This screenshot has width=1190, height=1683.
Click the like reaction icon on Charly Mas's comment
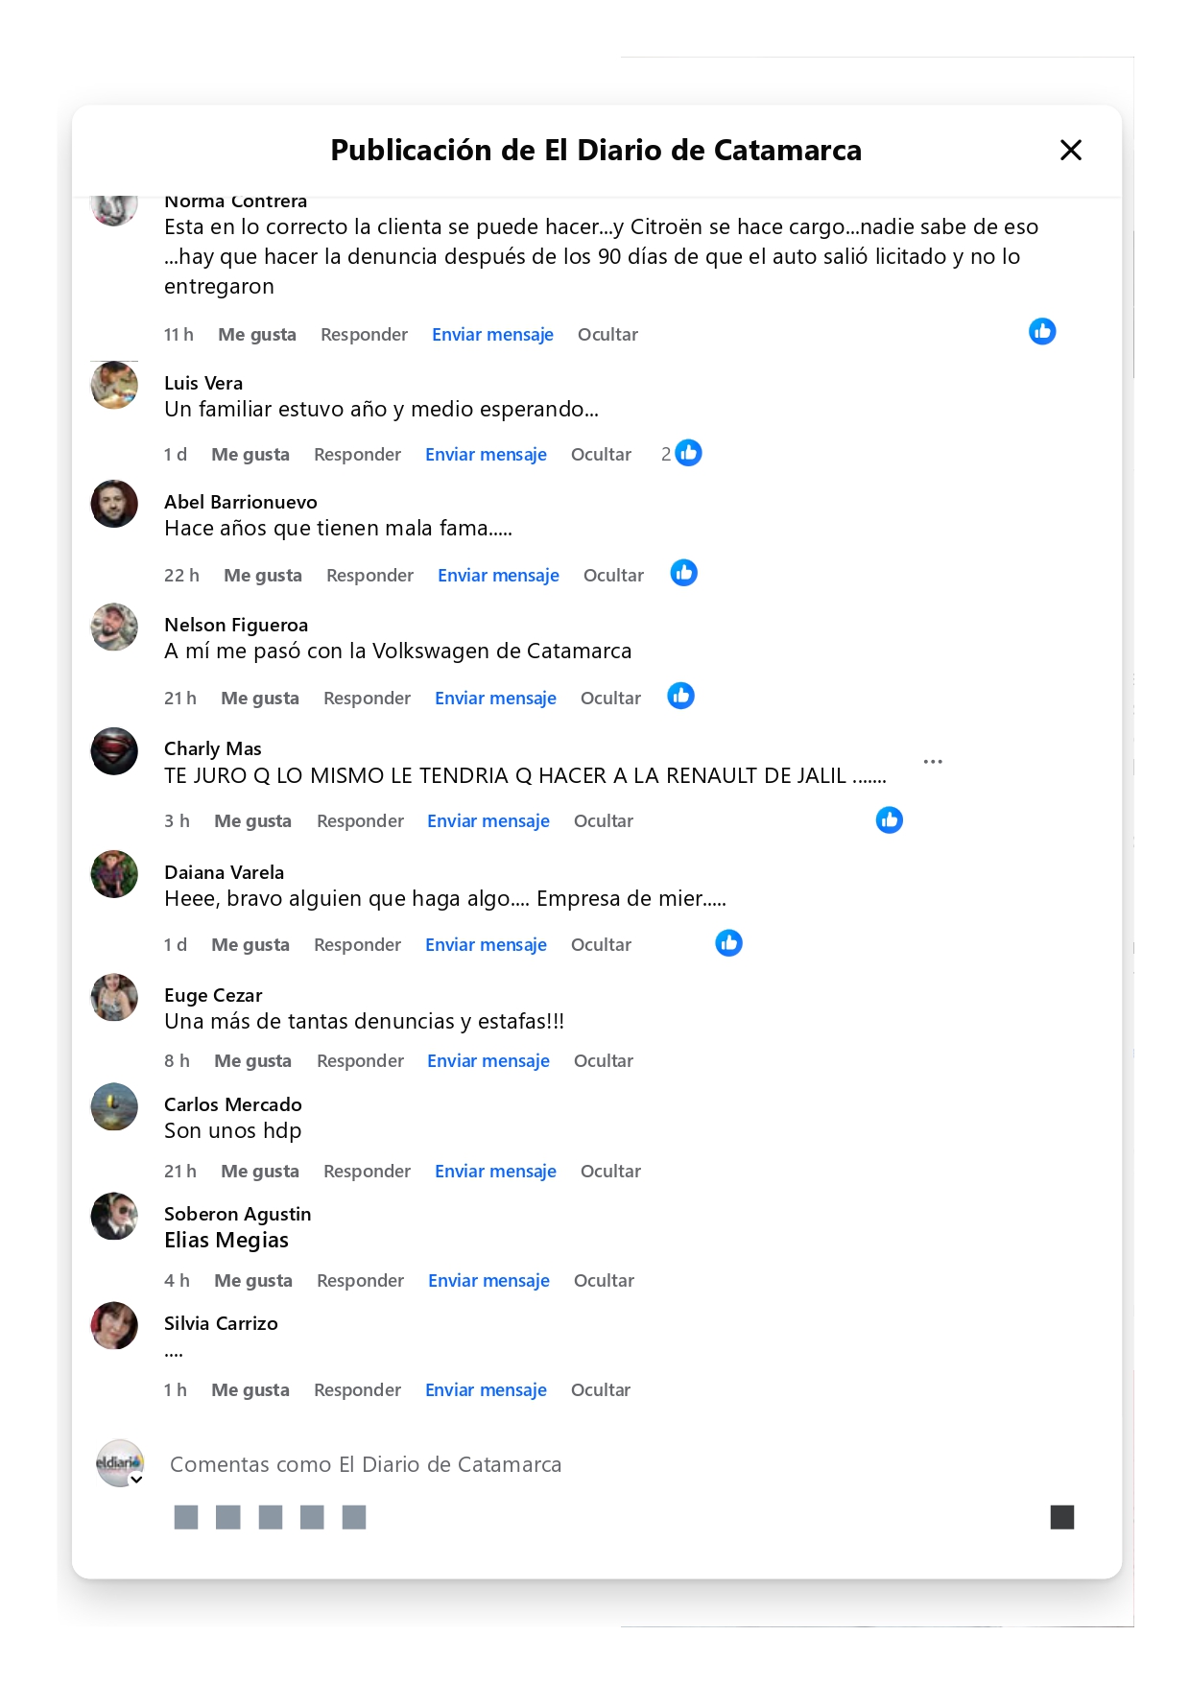(889, 820)
